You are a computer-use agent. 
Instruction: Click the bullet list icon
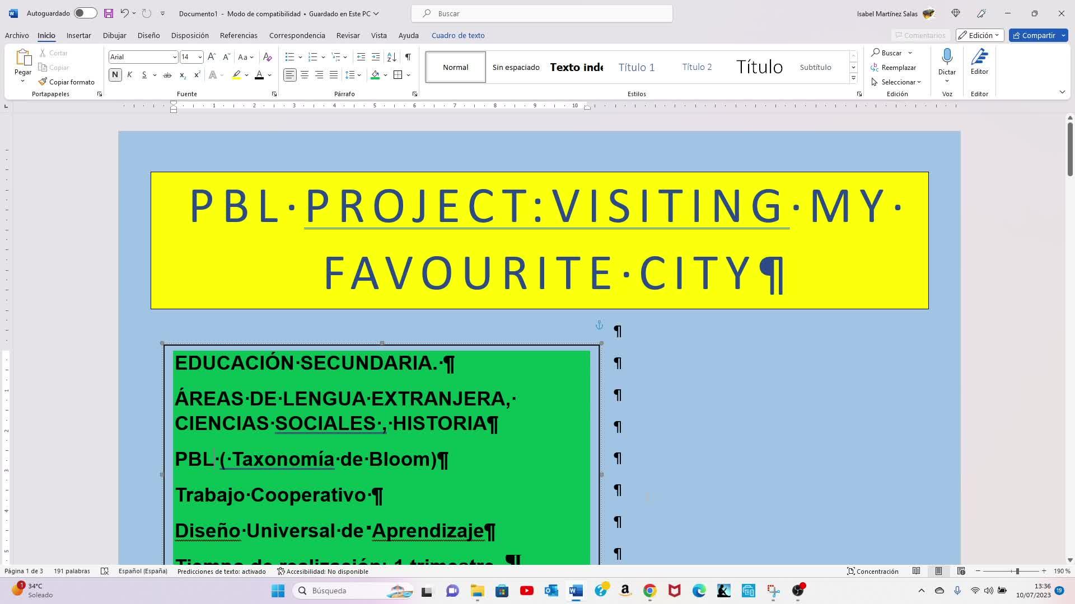[289, 57]
